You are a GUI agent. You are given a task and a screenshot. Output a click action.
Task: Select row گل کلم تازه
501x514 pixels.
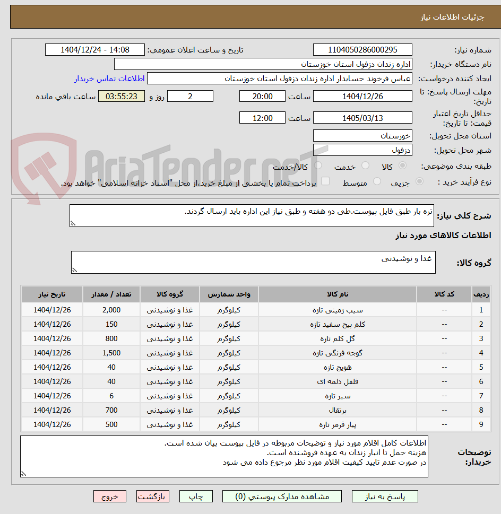coord(256,338)
